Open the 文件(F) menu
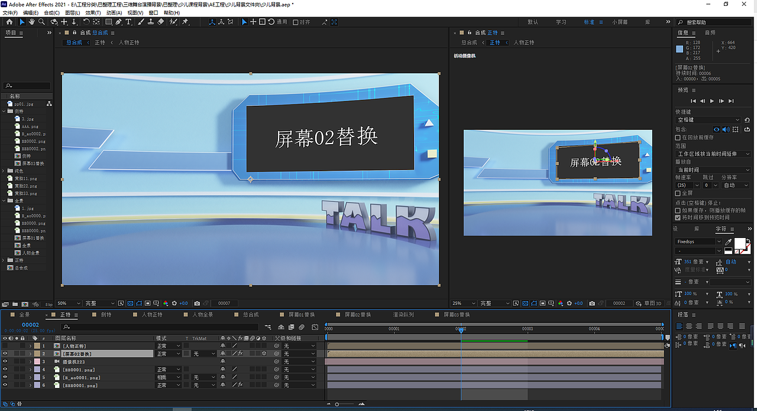 pos(11,12)
